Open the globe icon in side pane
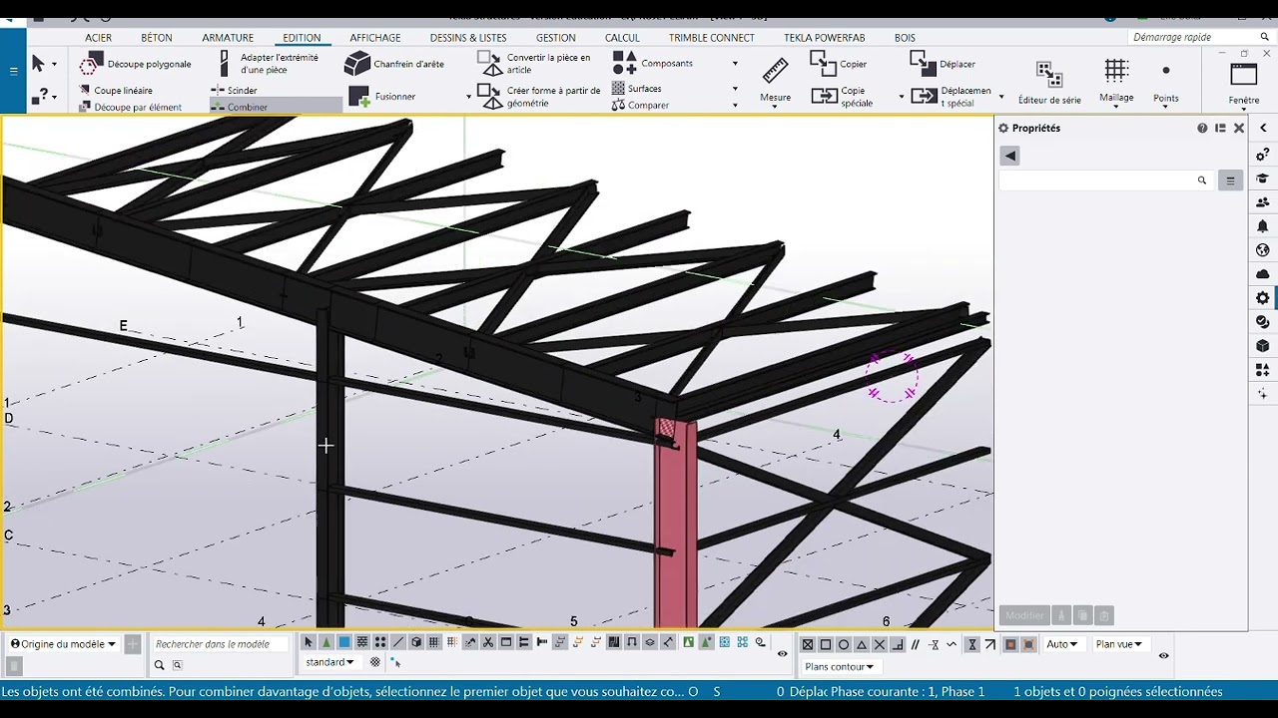Image resolution: width=1278 pixels, height=718 pixels. 1263,250
